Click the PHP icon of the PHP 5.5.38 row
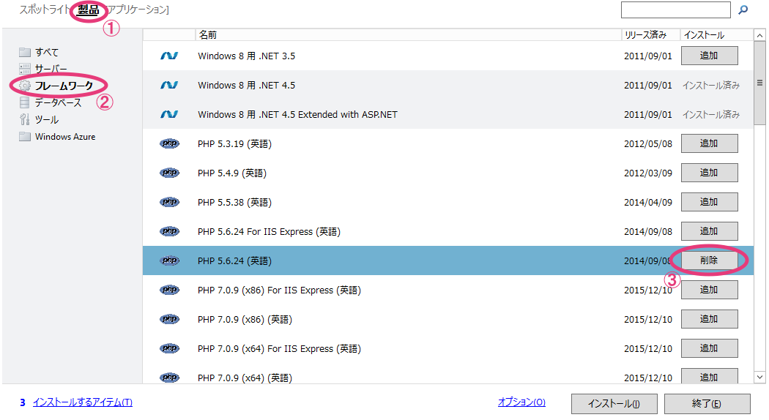Screen dimensions: 769x420 tap(170, 202)
